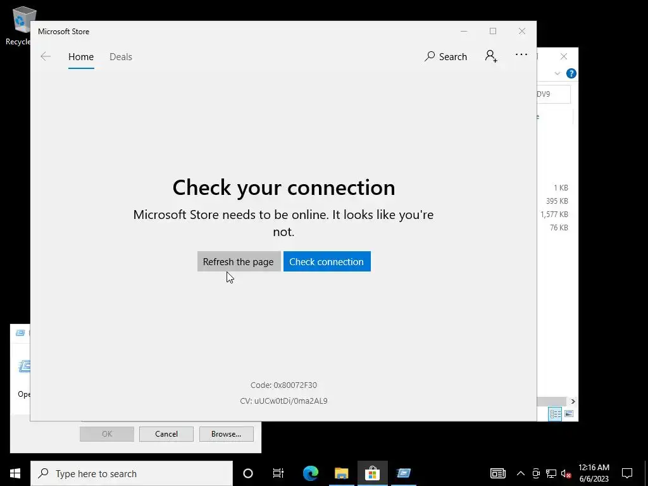Open Task View on the taskbar
The image size is (648, 486).
click(x=278, y=473)
